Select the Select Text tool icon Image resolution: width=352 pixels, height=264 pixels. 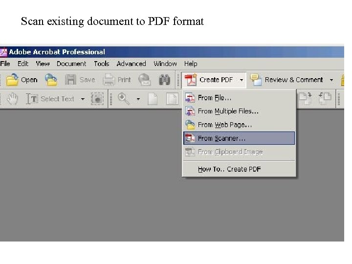(32, 99)
